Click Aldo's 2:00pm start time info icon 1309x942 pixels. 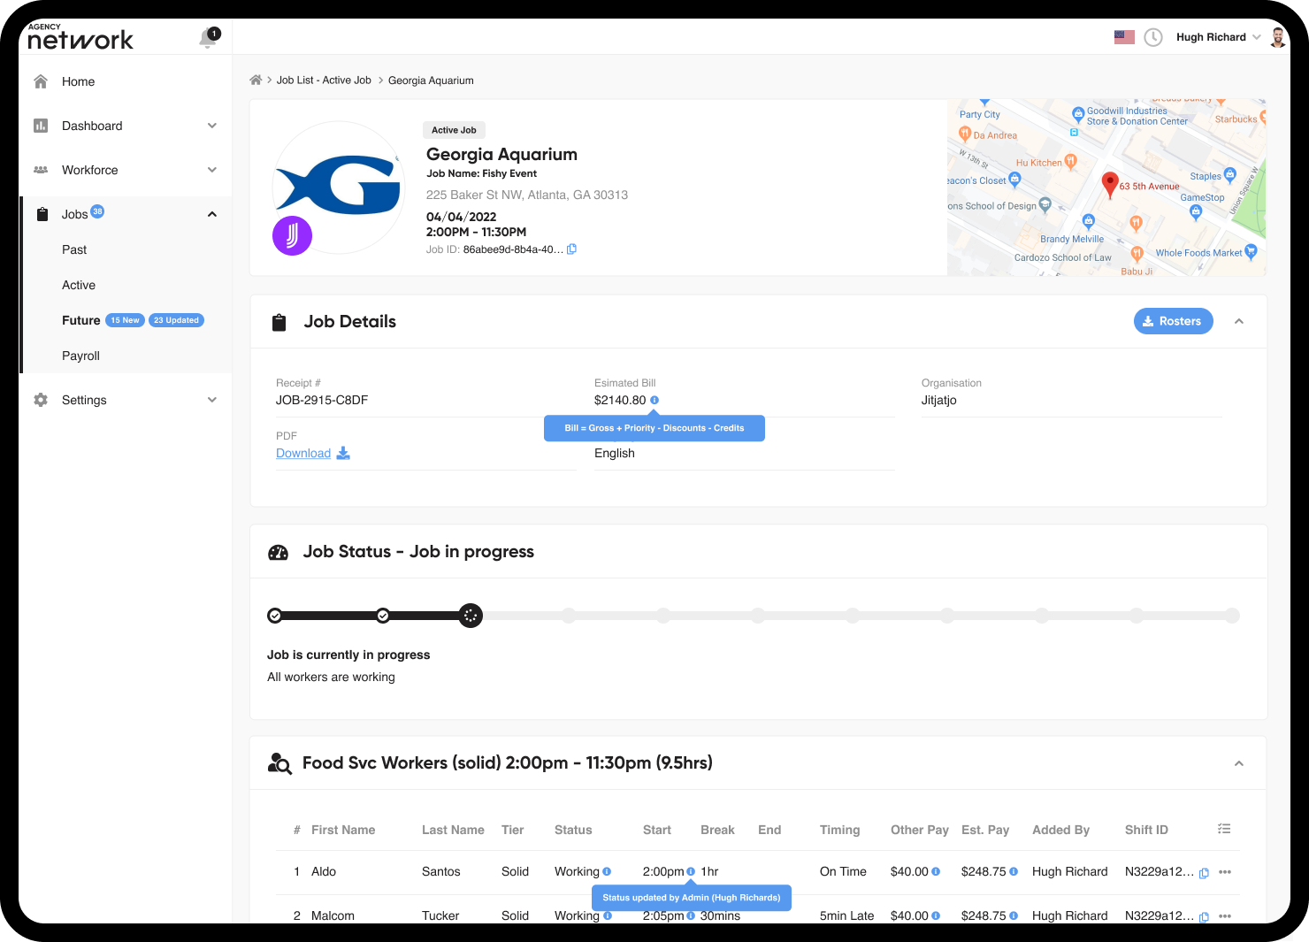(x=691, y=872)
